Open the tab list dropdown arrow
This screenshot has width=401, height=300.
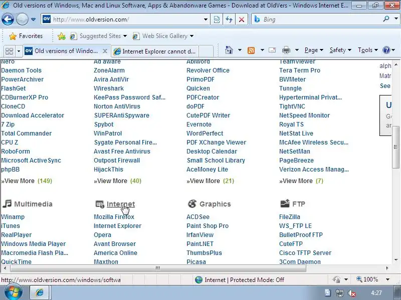[x=19, y=51]
